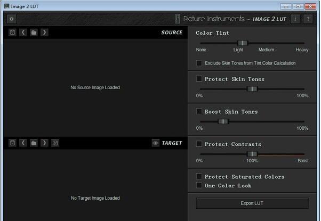
Task: Click the No Target Image Loaded area
Action: coord(95,198)
